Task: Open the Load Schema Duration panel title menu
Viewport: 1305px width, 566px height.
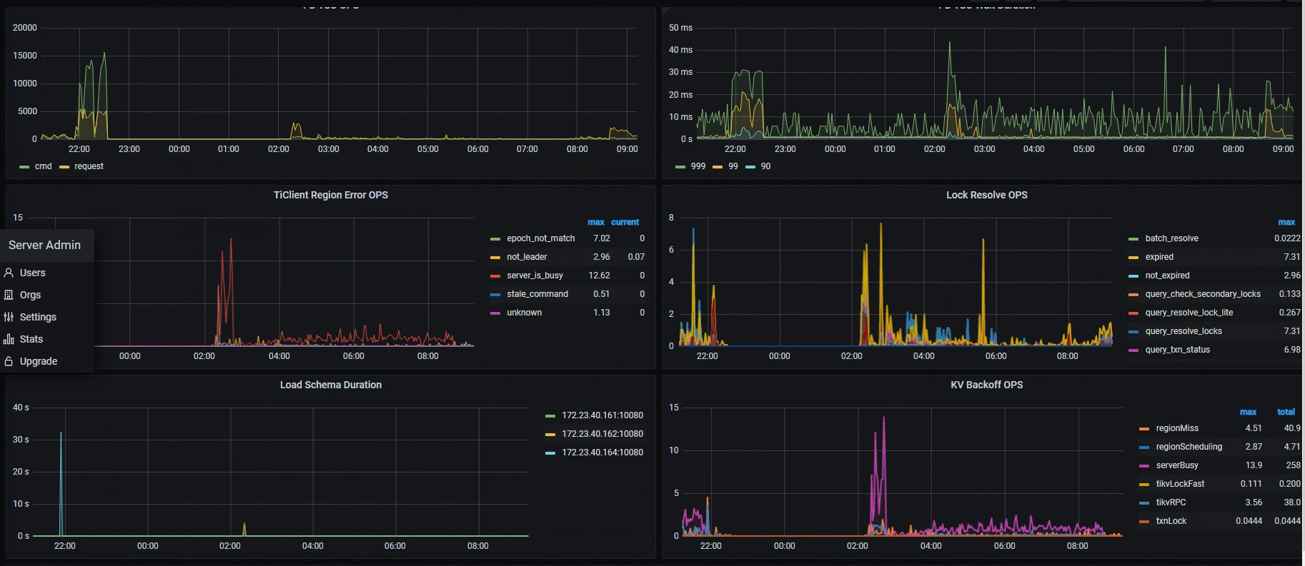Action: point(331,385)
